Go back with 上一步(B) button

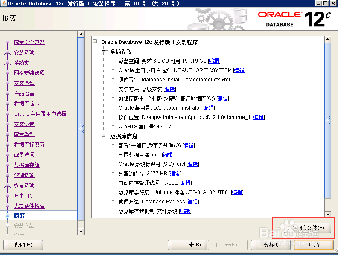coord(187,245)
